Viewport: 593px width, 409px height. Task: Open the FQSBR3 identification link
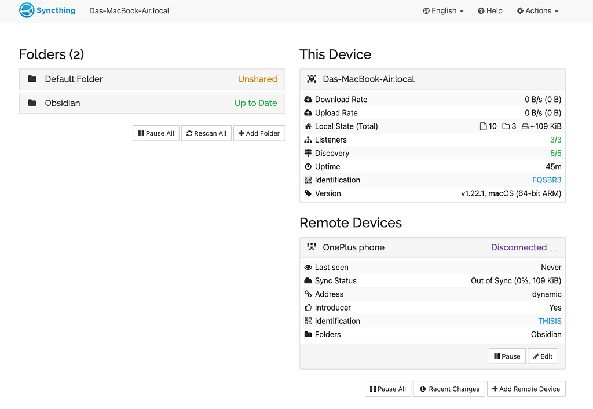[547, 180]
